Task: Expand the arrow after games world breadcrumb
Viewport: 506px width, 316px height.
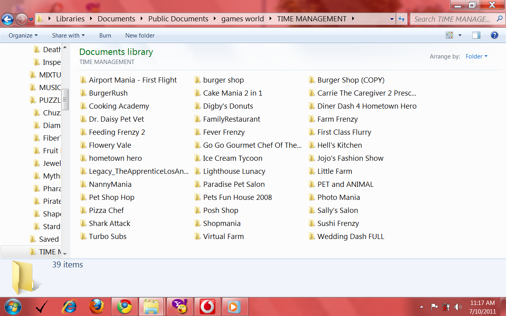Action: pyautogui.click(x=270, y=19)
